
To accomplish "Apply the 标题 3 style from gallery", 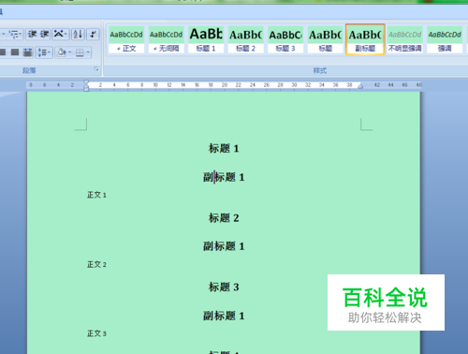I will point(285,39).
